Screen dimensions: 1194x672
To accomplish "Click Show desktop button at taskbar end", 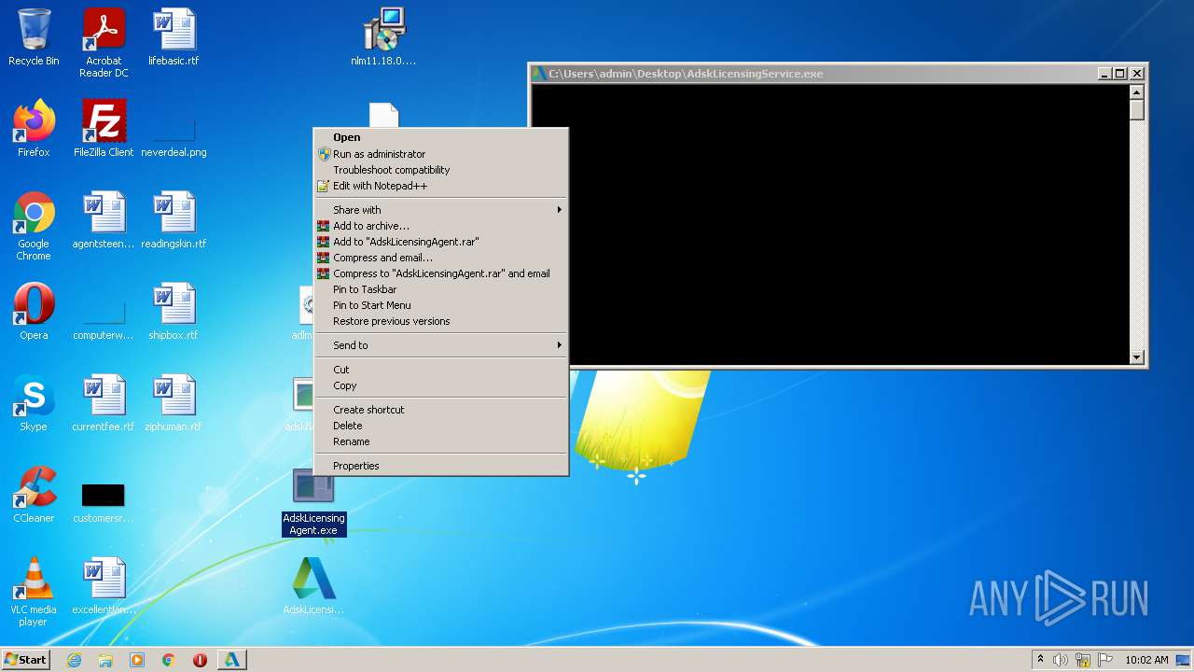I will [x=1184, y=660].
